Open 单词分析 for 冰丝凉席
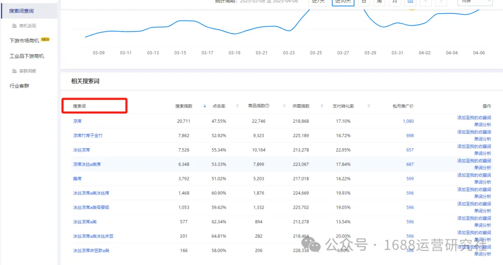The height and width of the screenshot is (265, 503). (483, 153)
